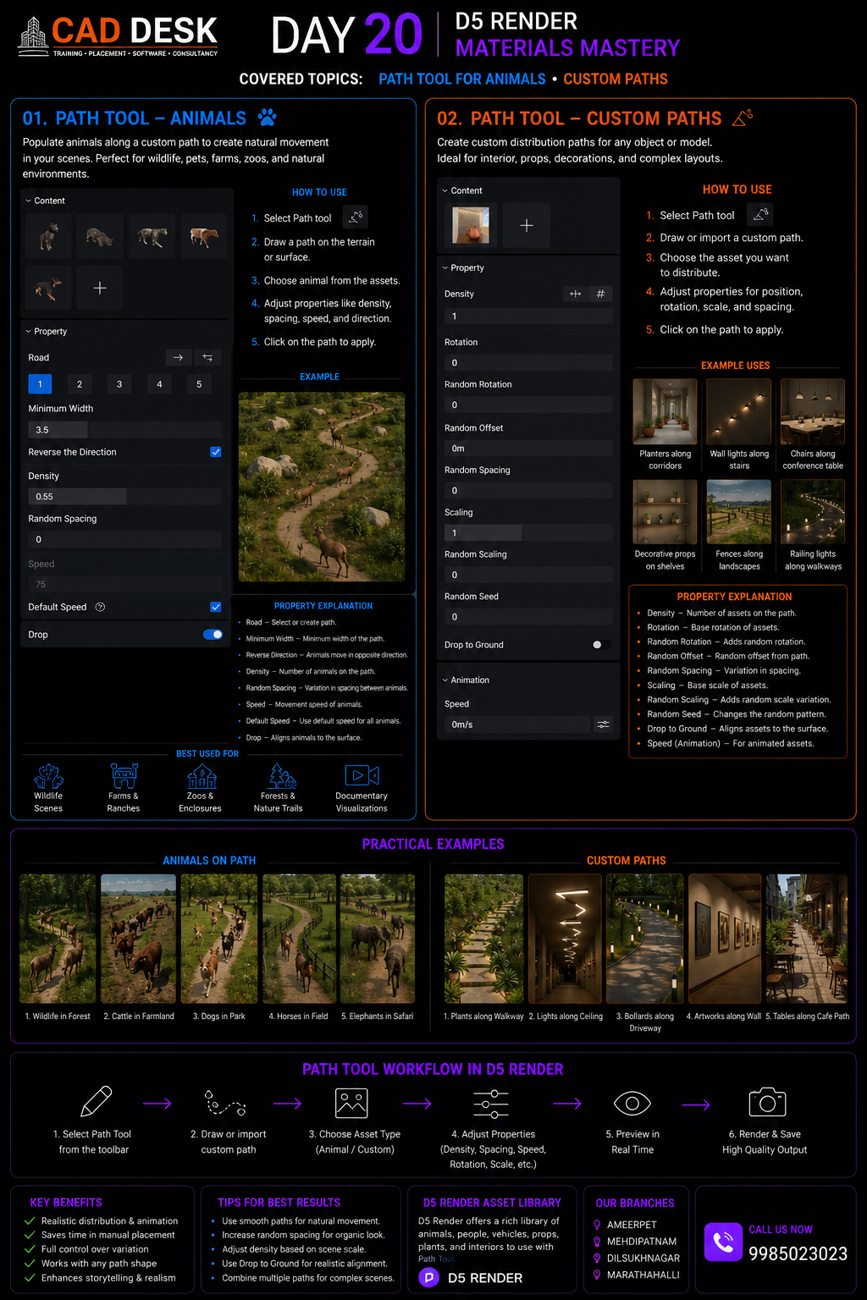Click the Wildlife Scenes icon
This screenshot has height=1300, width=867.
(48, 776)
